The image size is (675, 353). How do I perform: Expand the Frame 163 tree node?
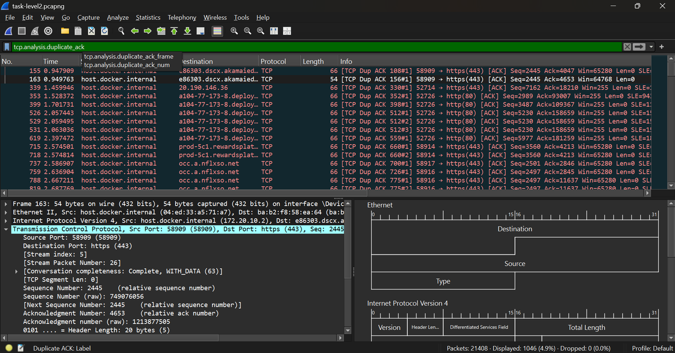click(x=6, y=204)
